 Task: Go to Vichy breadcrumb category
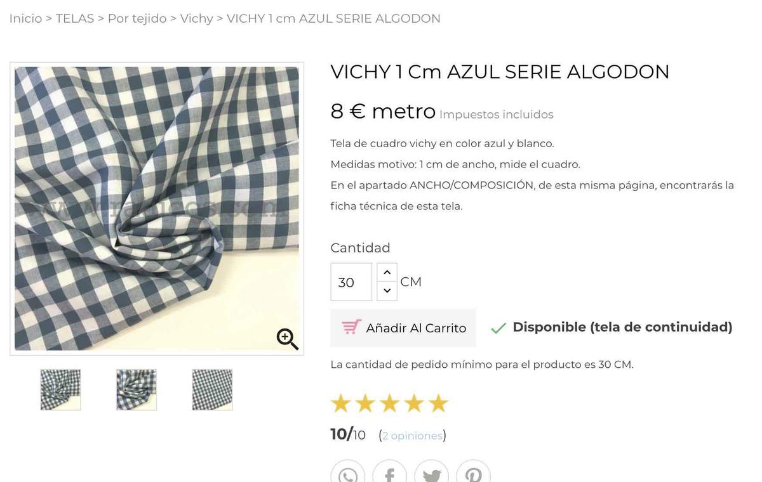(x=196, y=18)
